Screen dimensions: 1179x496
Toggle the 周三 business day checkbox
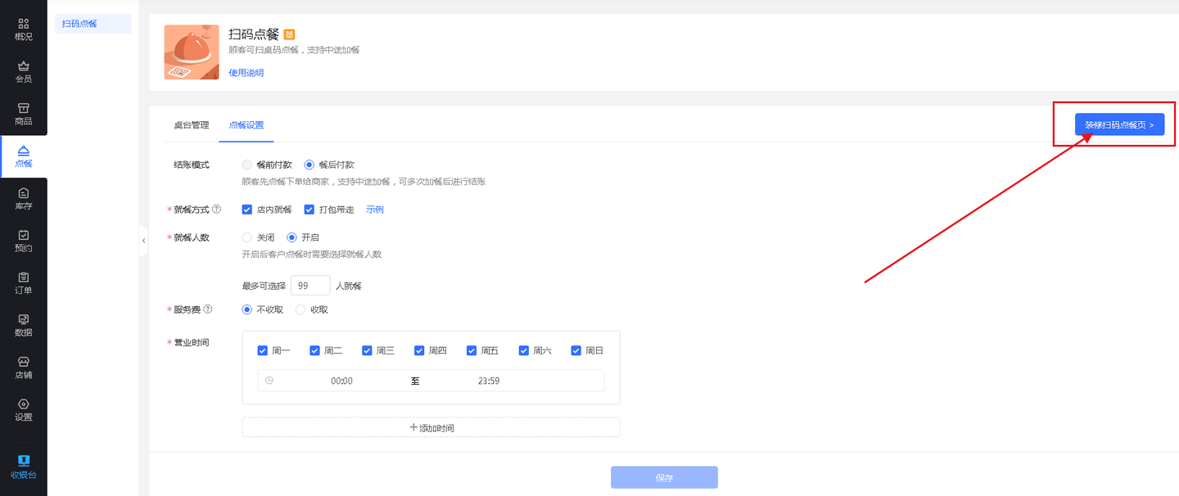[367, 350]
